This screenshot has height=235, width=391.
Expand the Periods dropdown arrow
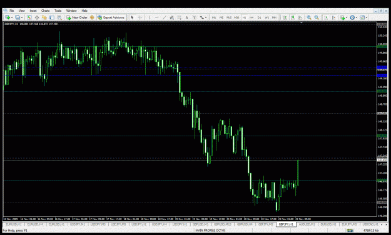357,17
